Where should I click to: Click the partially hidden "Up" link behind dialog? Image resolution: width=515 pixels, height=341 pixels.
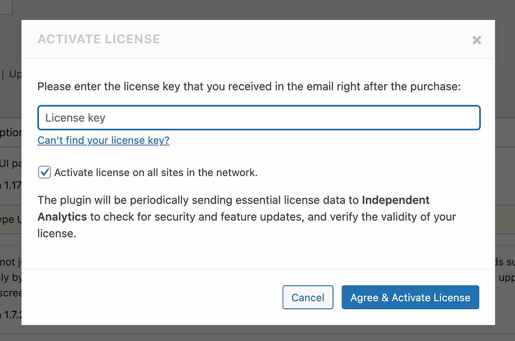point(15,74)
